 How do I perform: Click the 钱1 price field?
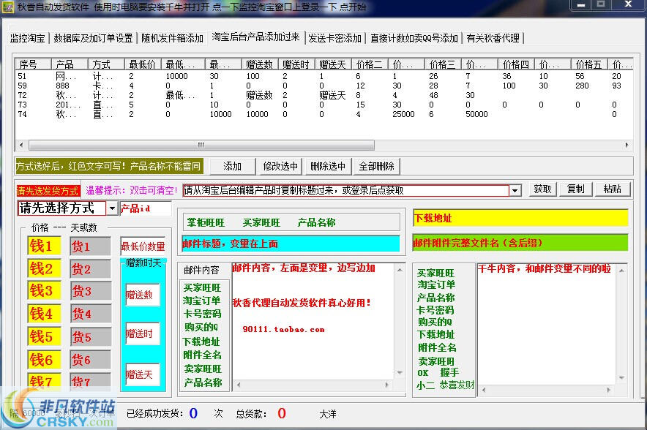[44, 246]
